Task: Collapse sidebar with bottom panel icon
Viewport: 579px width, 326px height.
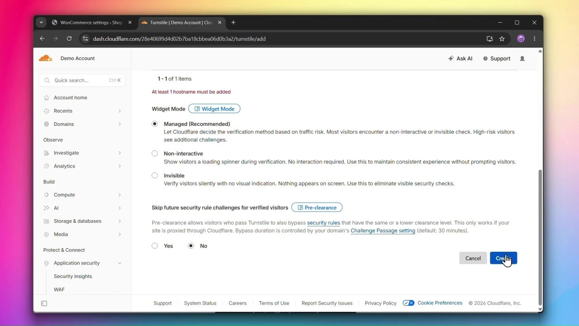Action: click(44, 303)
